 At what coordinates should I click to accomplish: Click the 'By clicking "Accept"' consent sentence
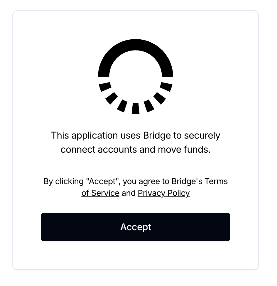135,187
